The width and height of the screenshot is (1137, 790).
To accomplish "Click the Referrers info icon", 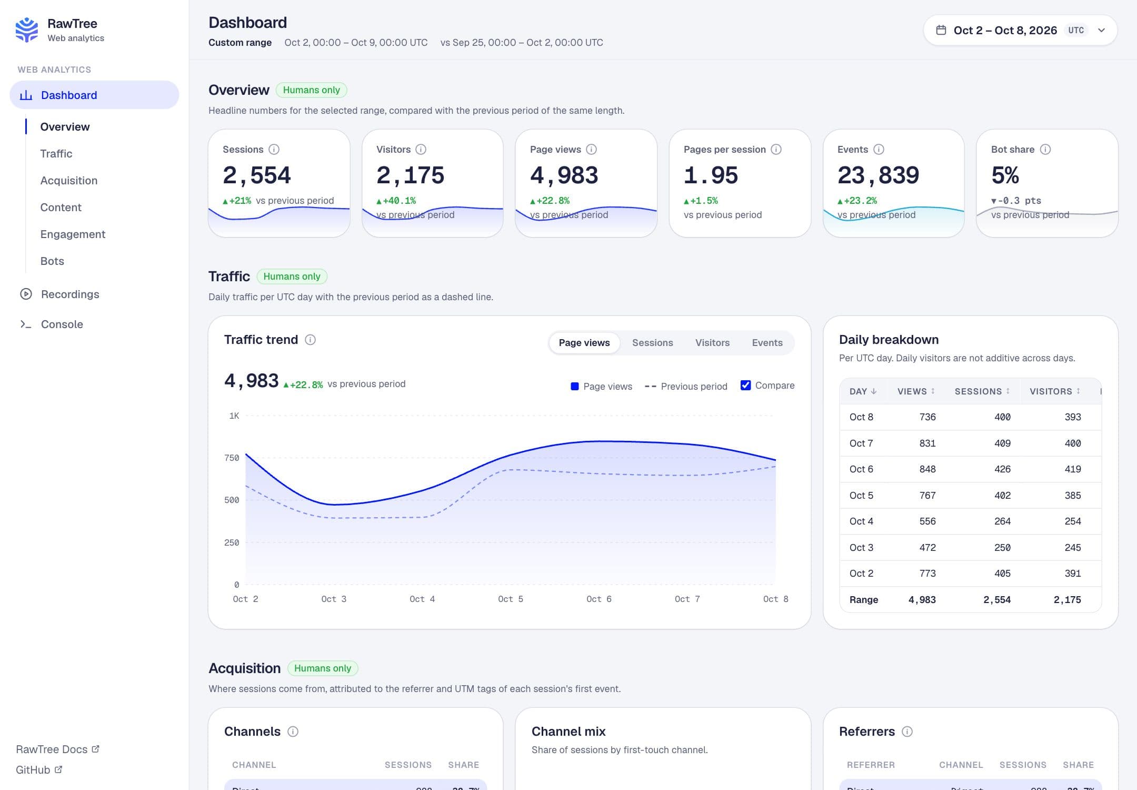I will pyautogui.click(x=907, y=732).
